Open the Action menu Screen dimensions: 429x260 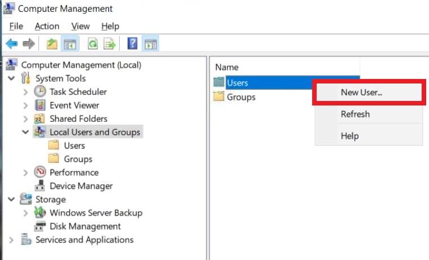click(47, 26)
